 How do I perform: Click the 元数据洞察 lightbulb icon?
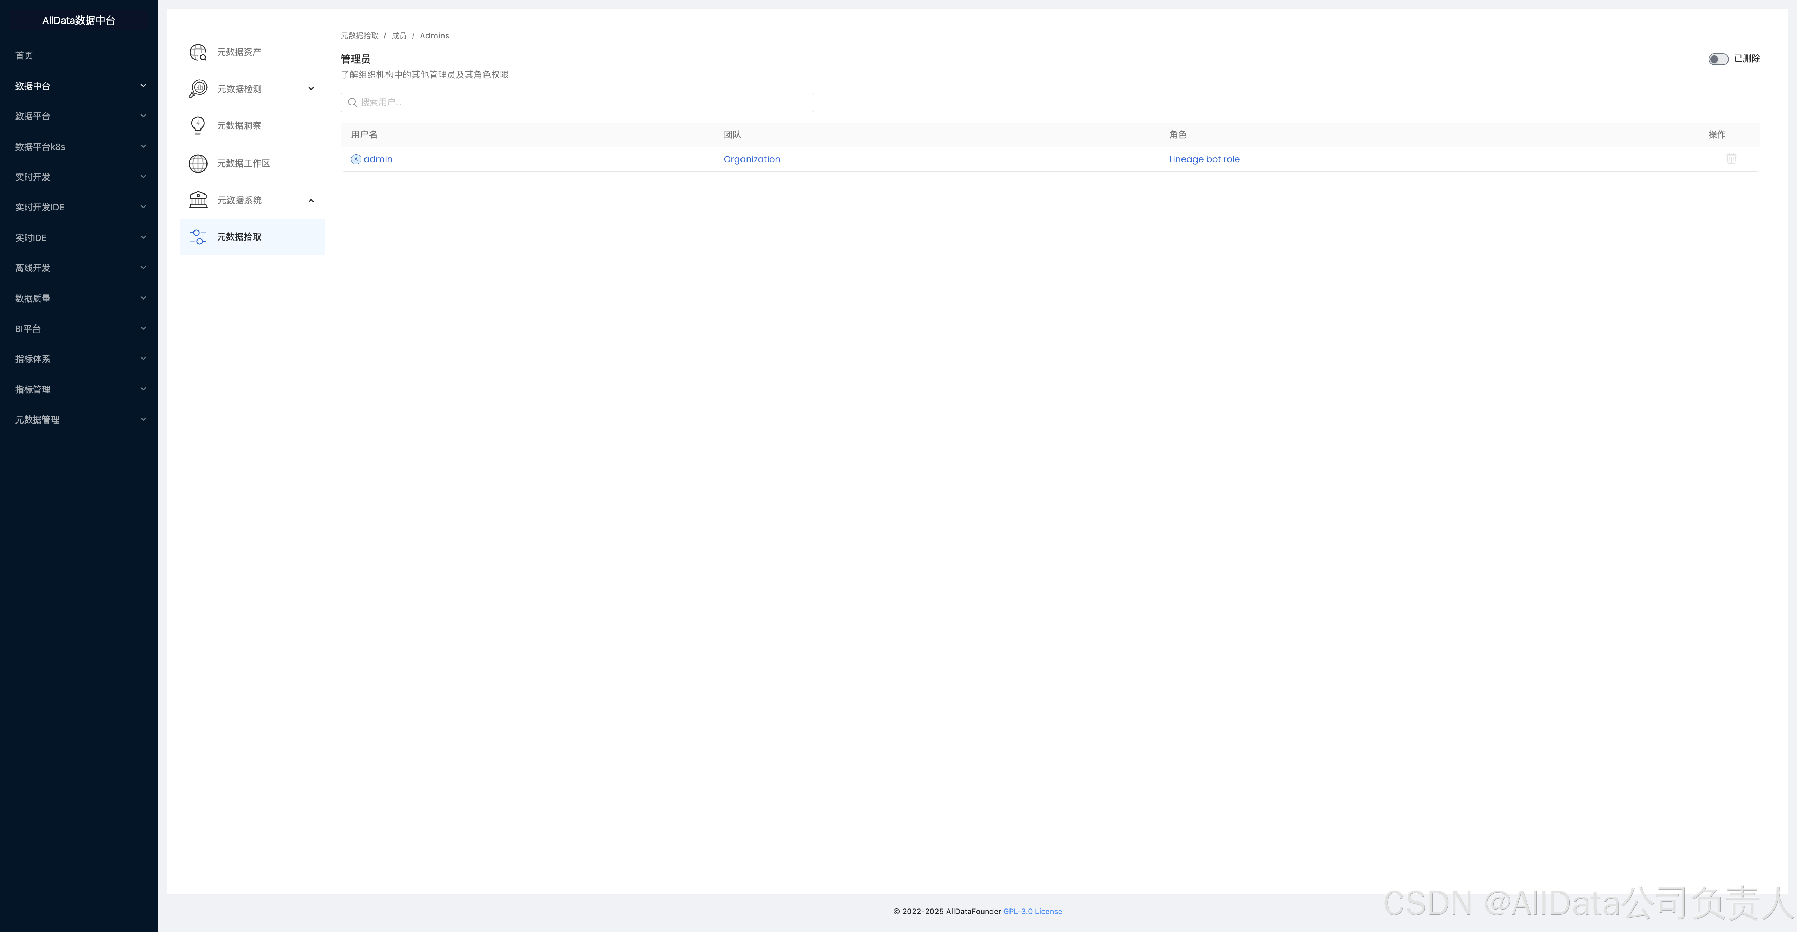coord(198,126)
